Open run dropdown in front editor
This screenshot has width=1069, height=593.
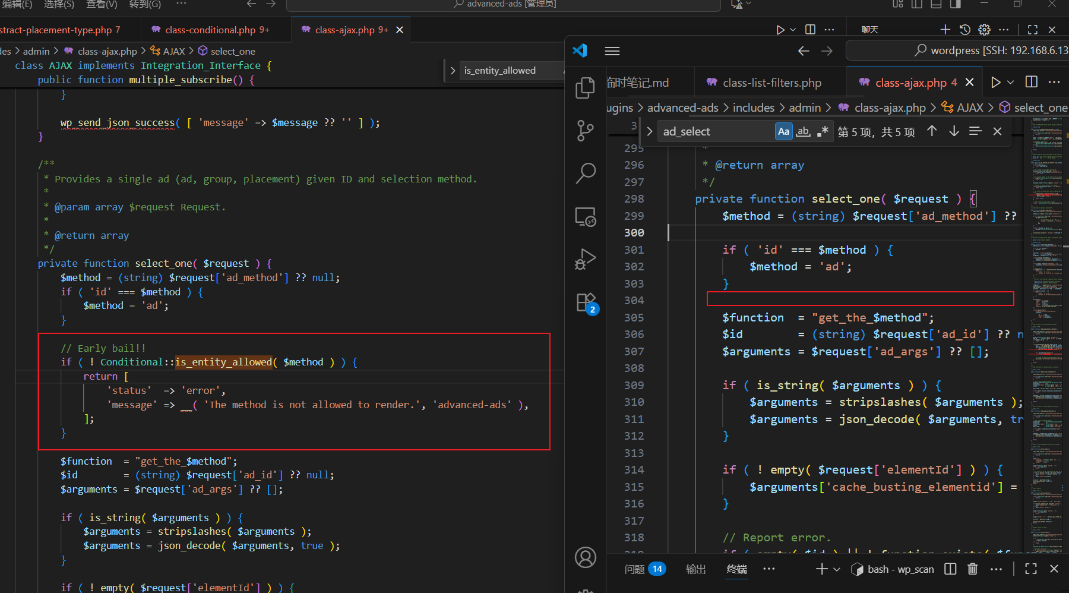click(1010, 82)
